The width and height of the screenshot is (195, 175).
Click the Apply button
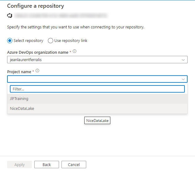19,165
